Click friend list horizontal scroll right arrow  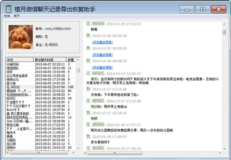pos(74,152)
